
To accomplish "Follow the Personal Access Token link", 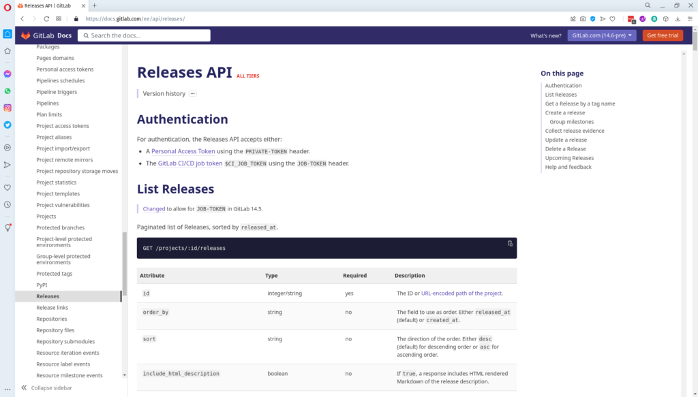I will coord(183,151).
